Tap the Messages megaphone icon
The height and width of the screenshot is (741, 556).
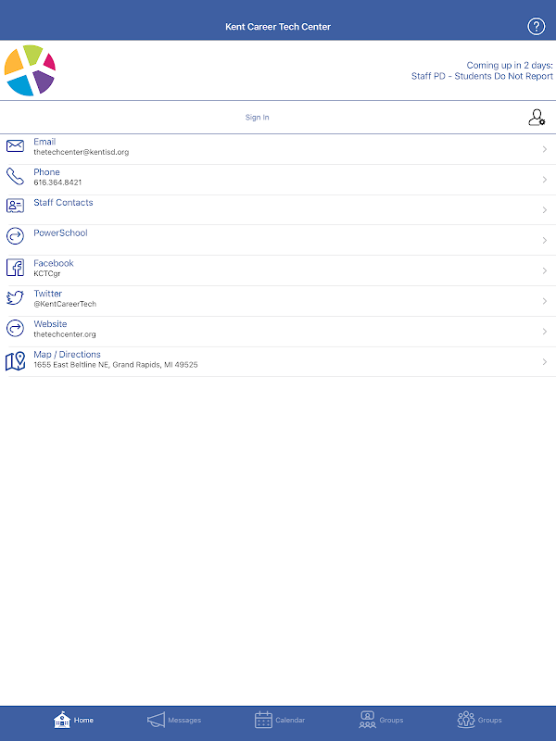pos(156,720)
